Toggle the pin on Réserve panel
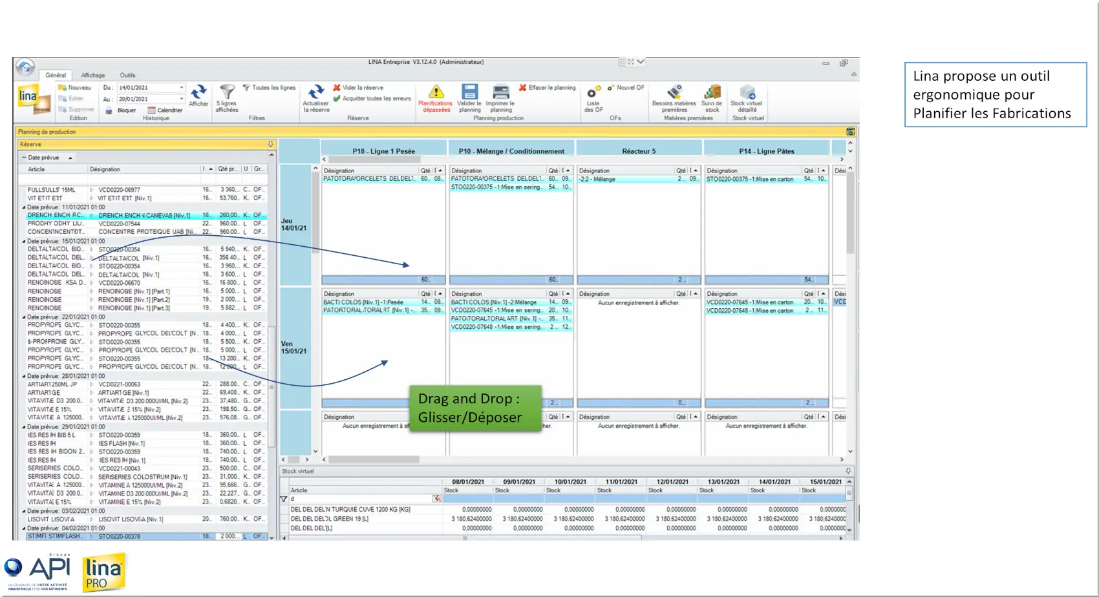1099x597 pixels. pyautogui.click(x=270, y=144)
